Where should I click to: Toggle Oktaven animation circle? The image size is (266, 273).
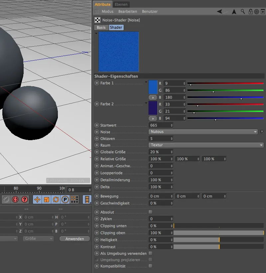click(x=97, y=138)
